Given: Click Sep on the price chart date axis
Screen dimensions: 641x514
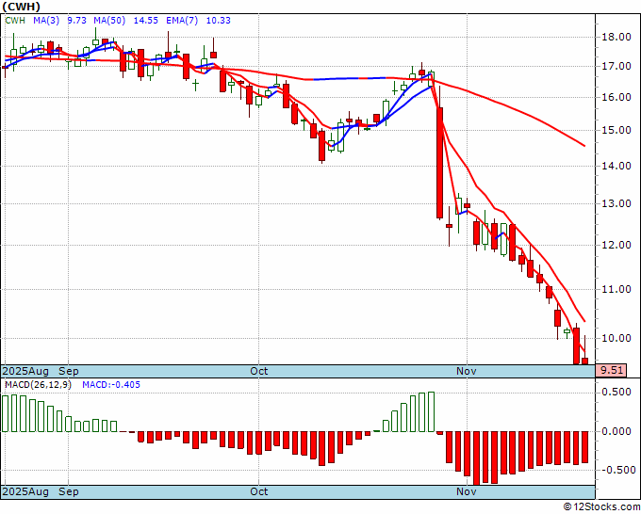Looking at the screenshot, I should click(x=69, y=371).
